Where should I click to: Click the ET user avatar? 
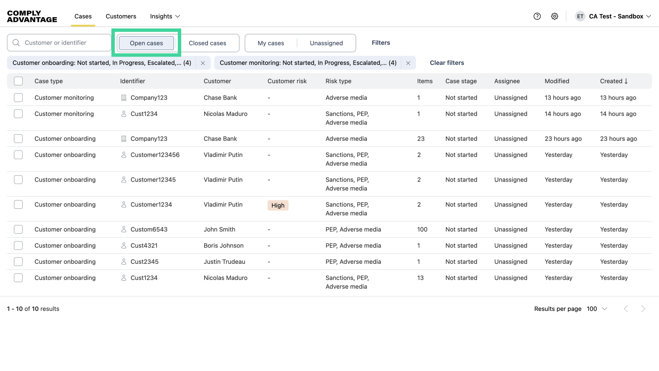point(580,16)
